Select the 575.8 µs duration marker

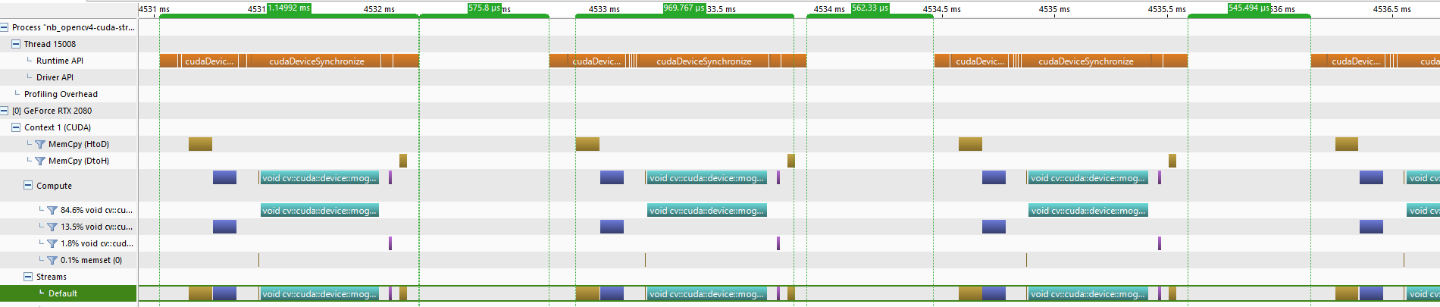(x=484, y=8)
